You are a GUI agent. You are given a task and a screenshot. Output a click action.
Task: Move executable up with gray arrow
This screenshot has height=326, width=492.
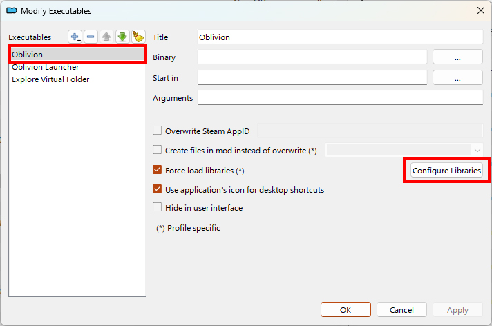(x=106, y=37)
